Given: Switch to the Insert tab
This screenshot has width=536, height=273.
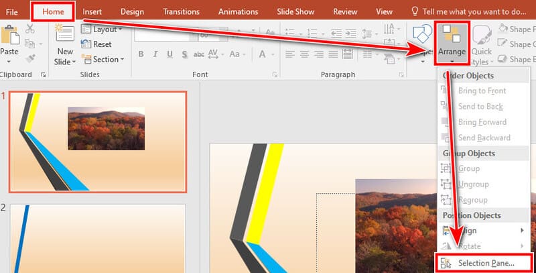Looking at the screenshot, I should click(92, 11).
